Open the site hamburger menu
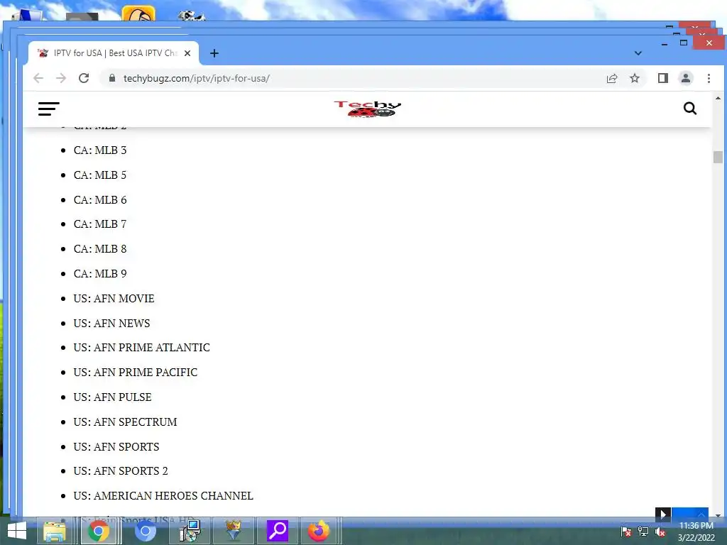 pos(49,109)
